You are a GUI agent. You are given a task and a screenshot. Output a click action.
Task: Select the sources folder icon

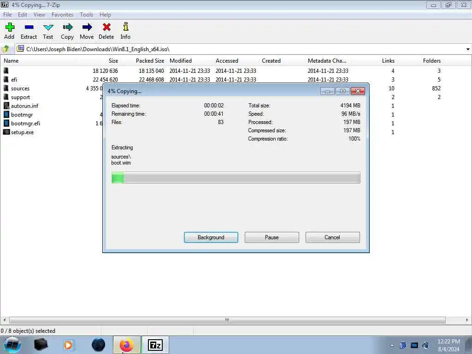6,88
